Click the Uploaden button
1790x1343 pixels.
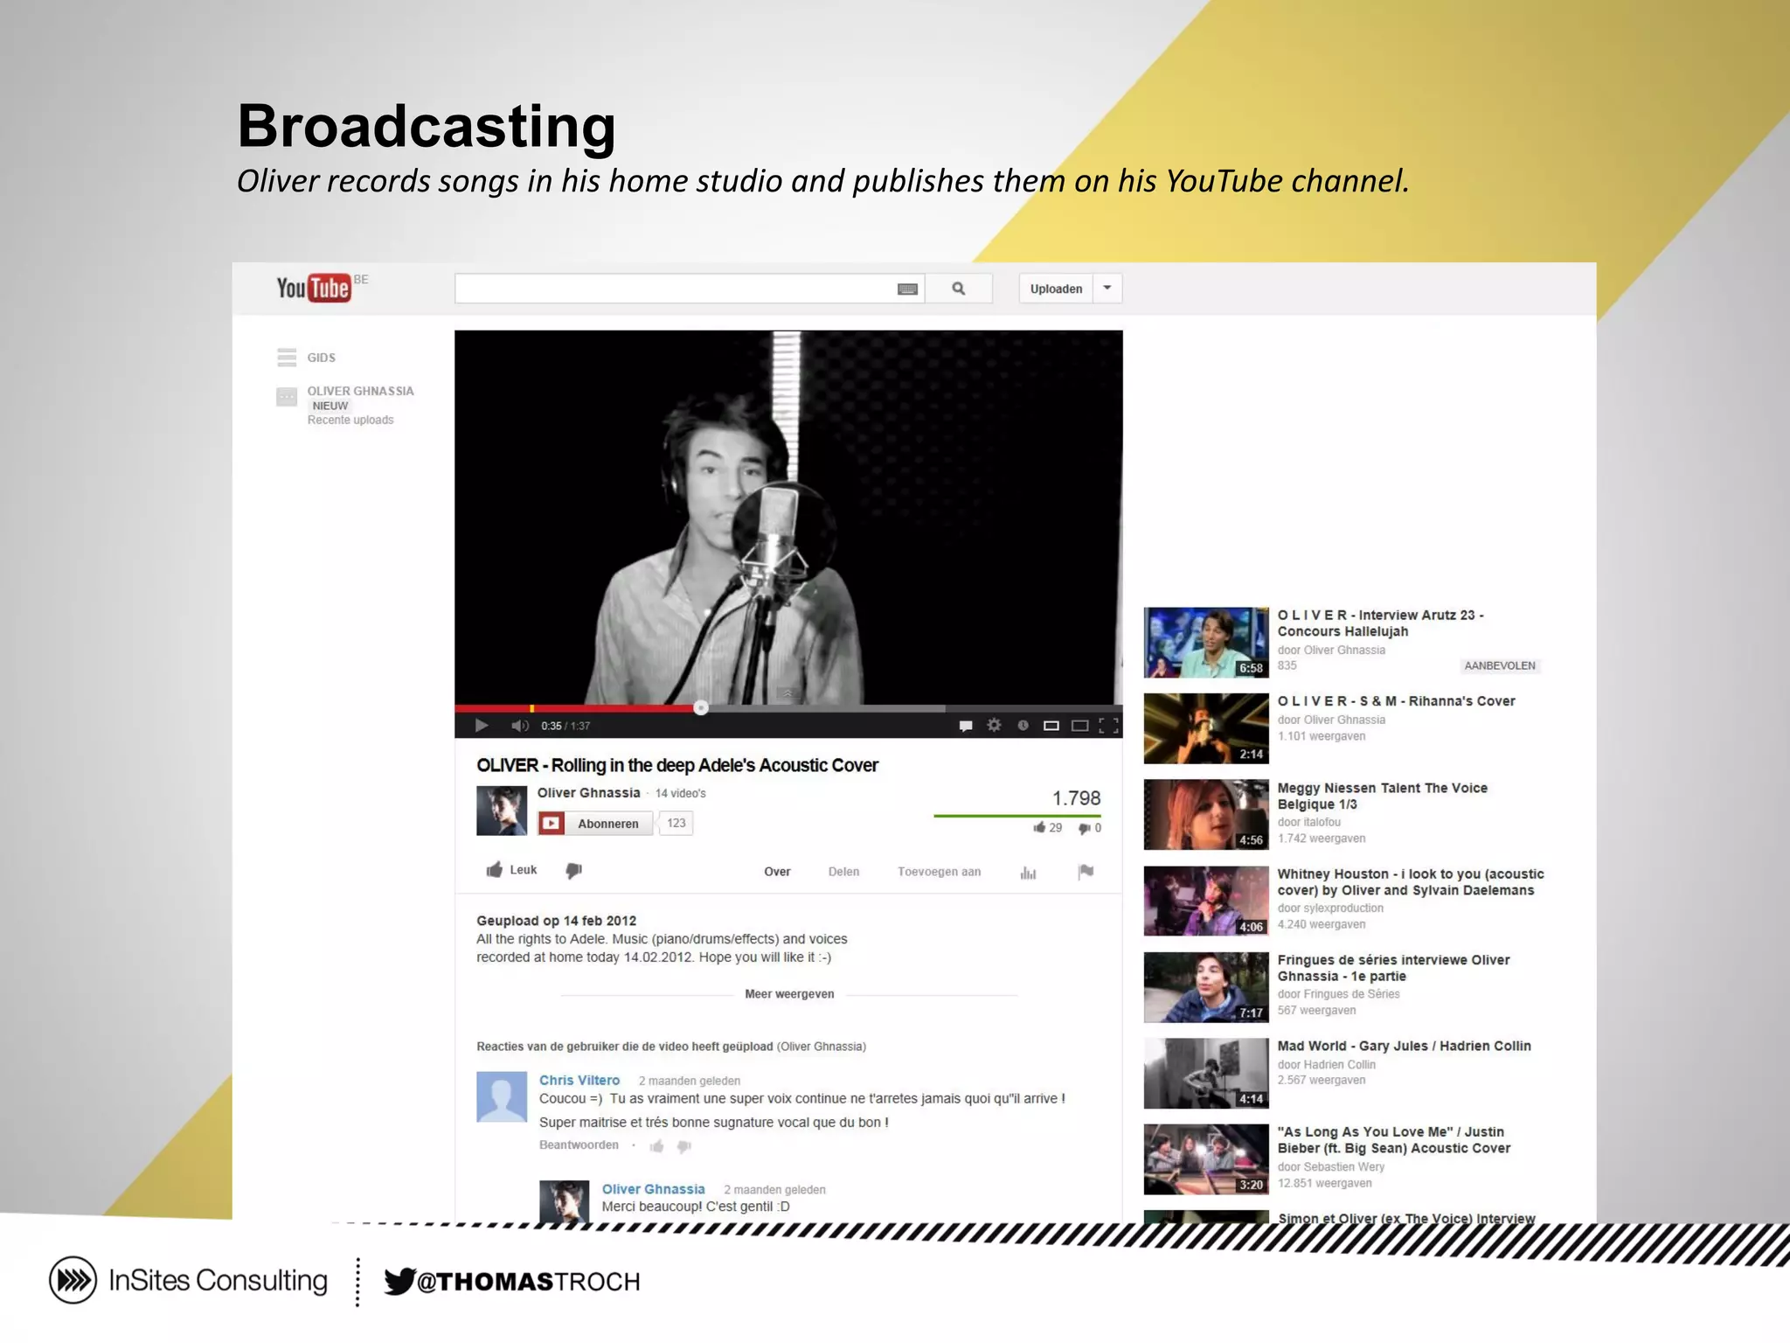pos(1056,289)
